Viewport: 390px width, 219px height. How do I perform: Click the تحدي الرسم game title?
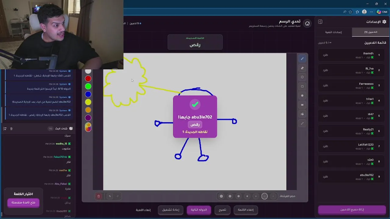(290, 21)
